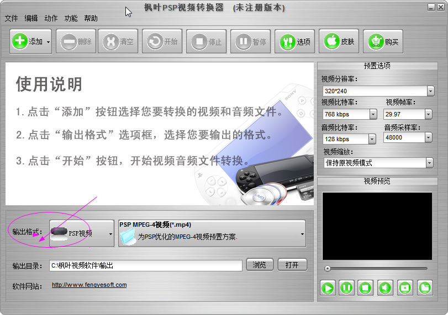Screen dimensions: 448x315
Task: Expand the 音频采样率 48000 dropdown
Action: click(x=428, y=137)
